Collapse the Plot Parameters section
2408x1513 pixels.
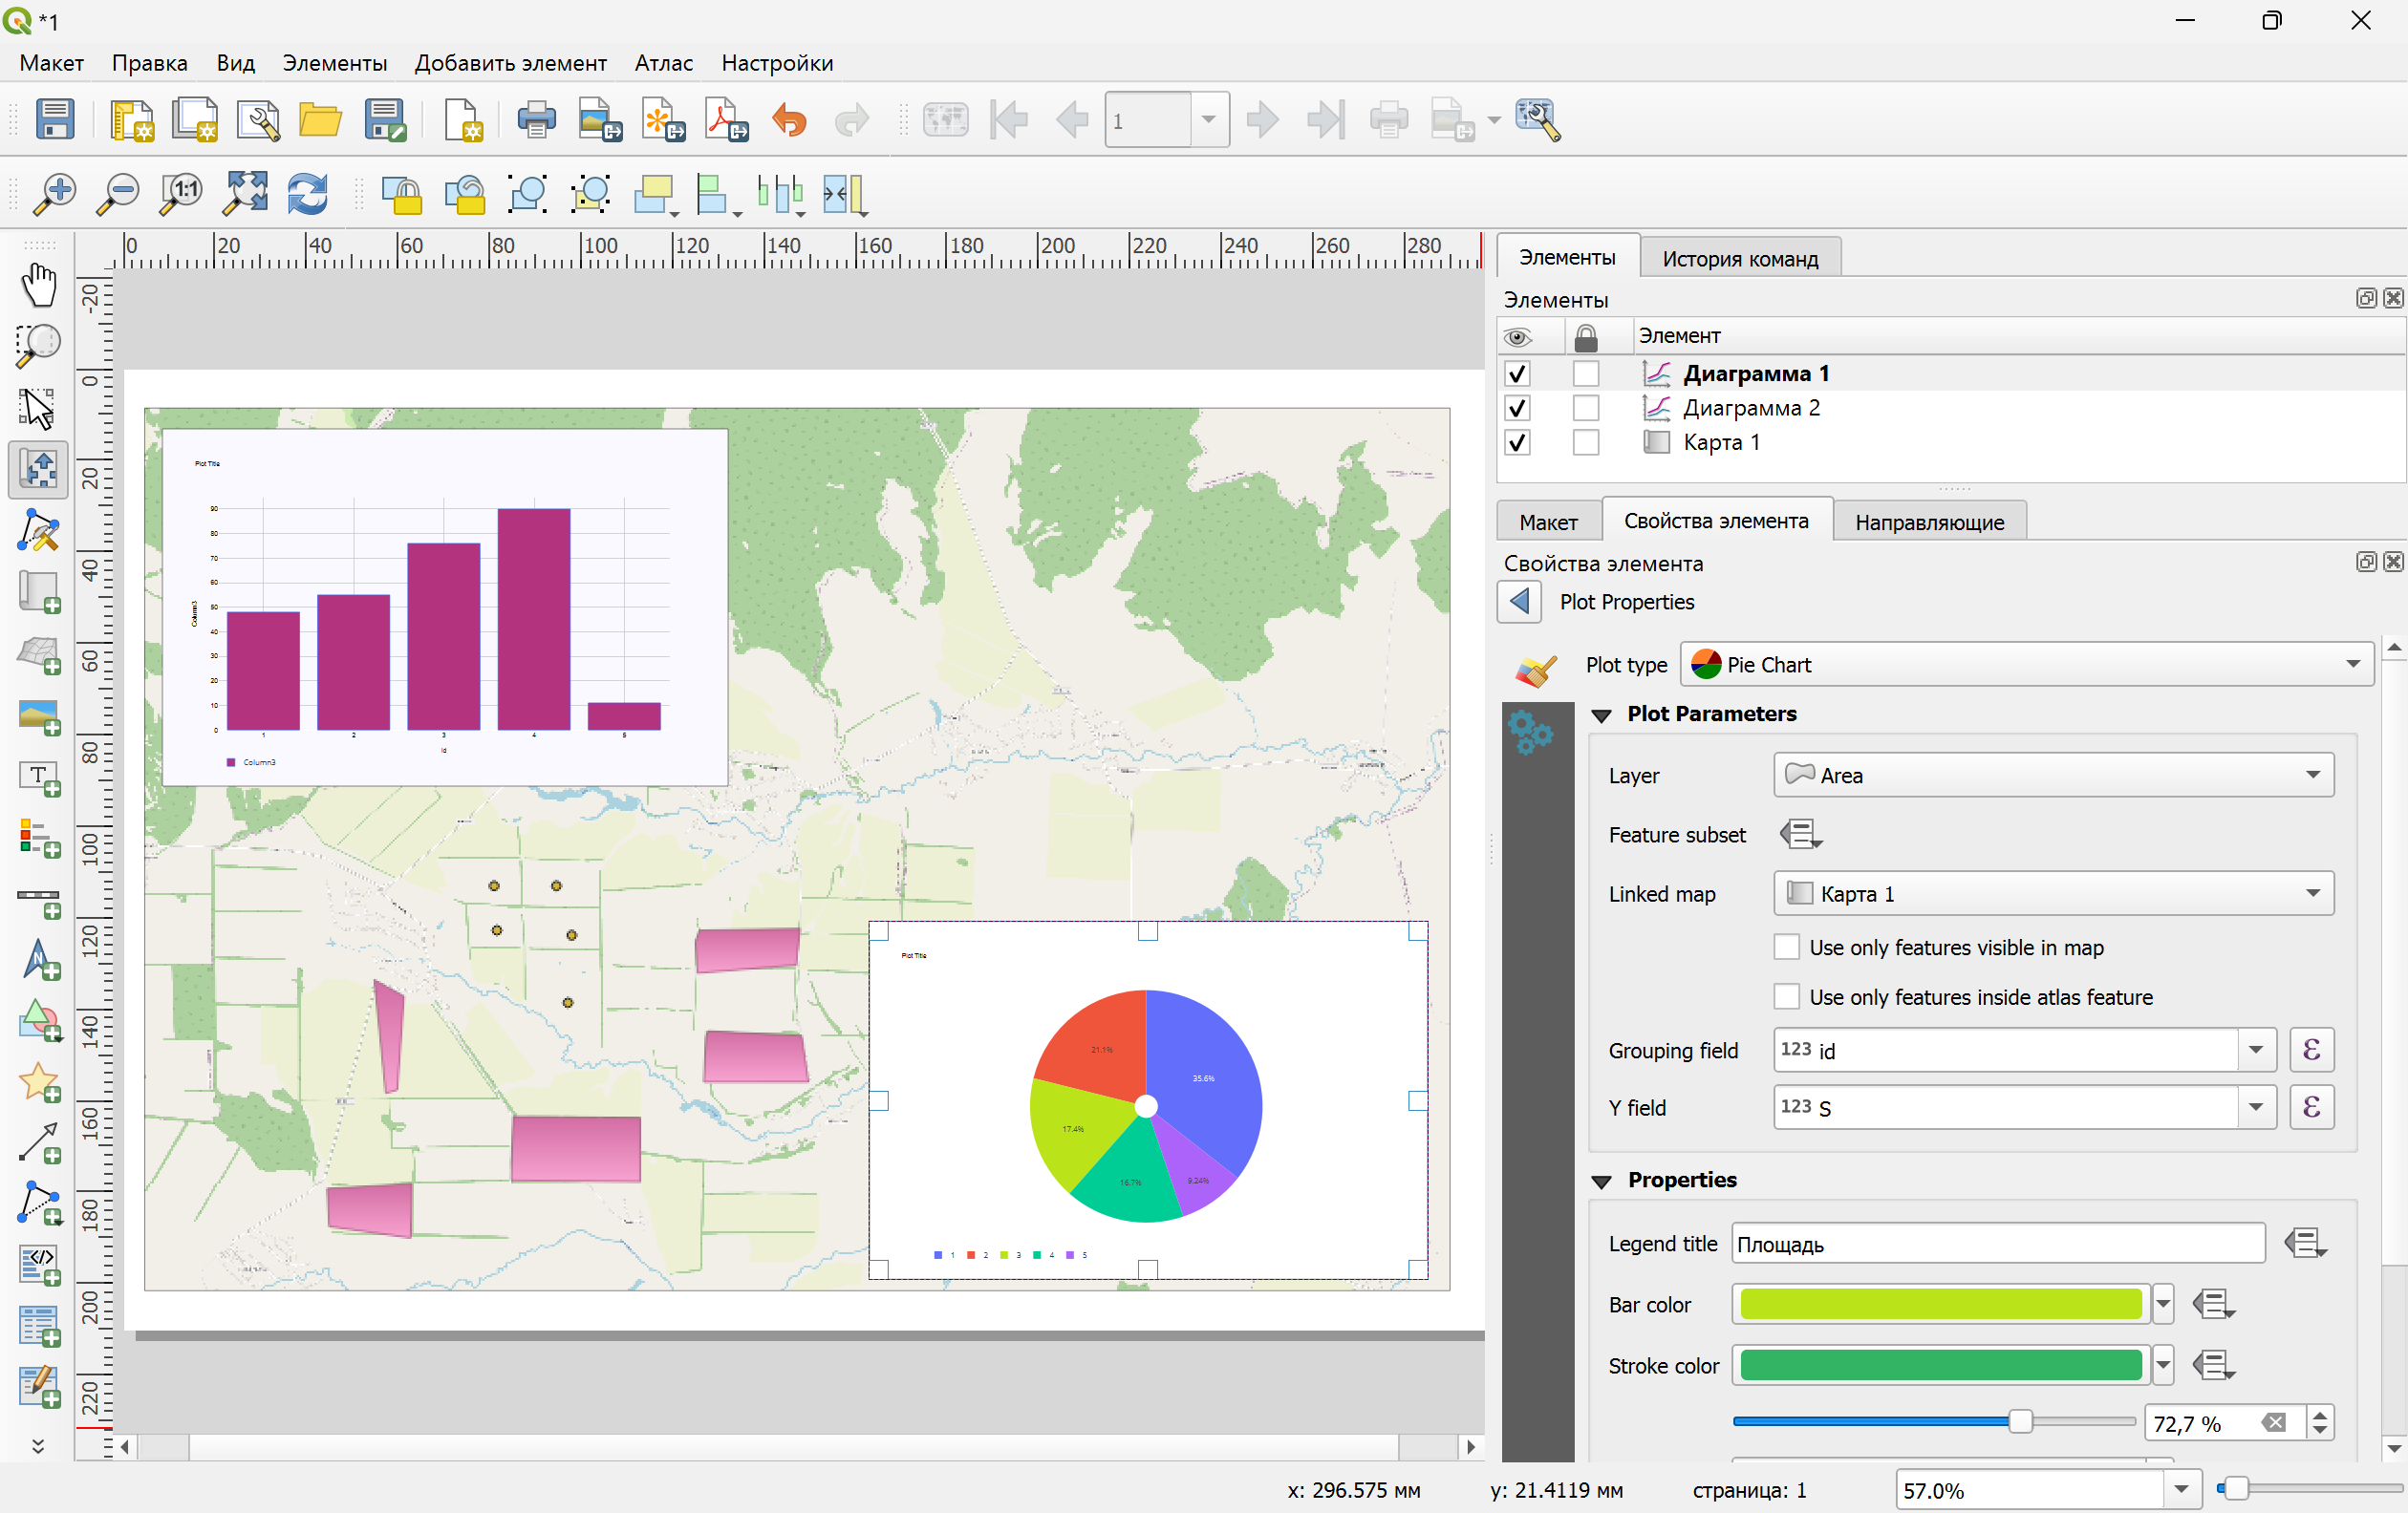[1601, 714]
